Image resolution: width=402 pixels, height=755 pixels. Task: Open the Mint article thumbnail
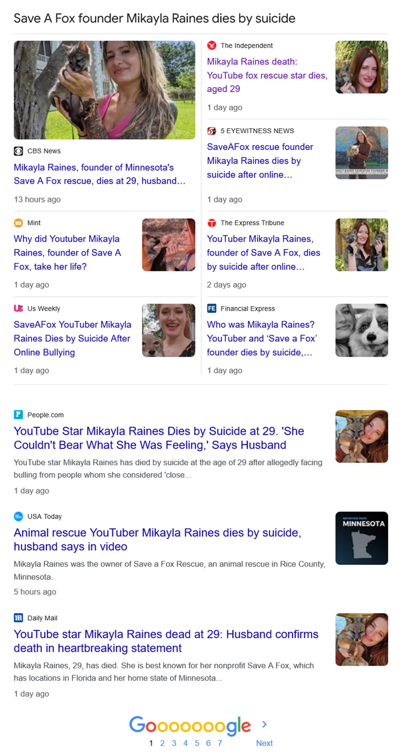point(169,245)
